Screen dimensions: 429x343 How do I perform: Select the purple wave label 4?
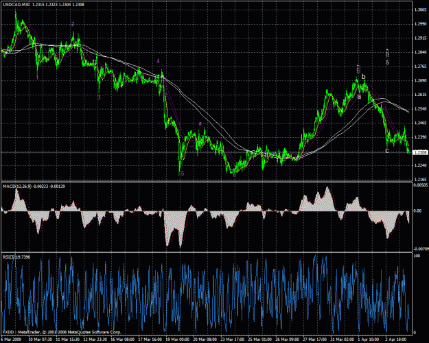(158, 61)
